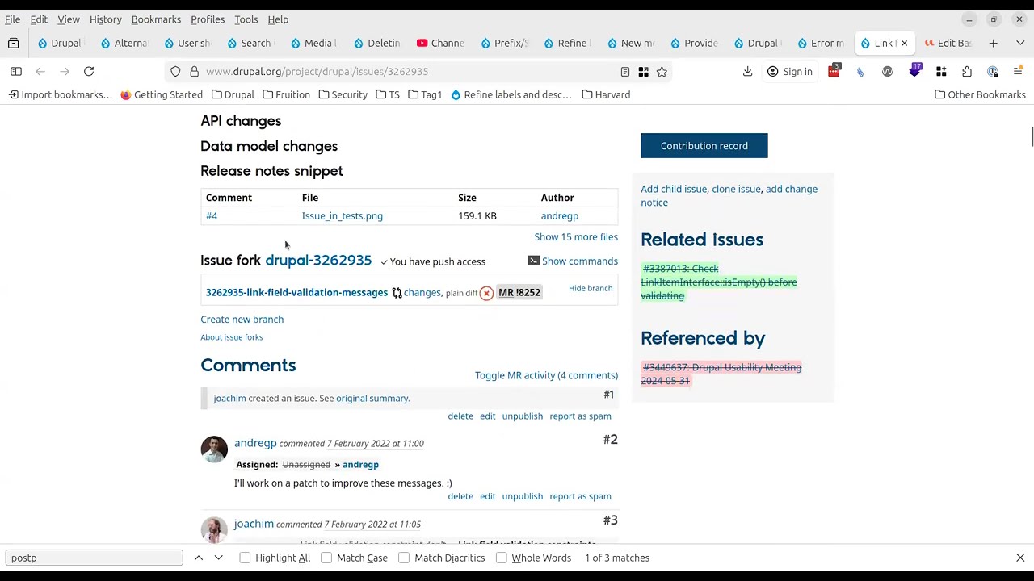The image size is (1034, 581).
Task: Click the URL address field
Action: 408,72
